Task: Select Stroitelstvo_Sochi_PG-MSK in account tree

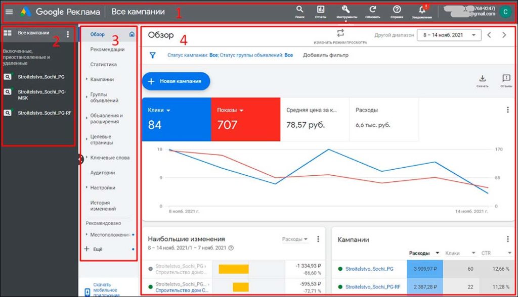Action: pos(42,95)
